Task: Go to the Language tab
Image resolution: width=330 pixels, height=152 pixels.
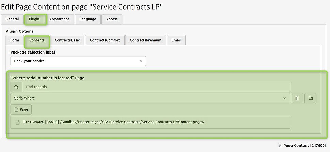Action: point(88,19)
